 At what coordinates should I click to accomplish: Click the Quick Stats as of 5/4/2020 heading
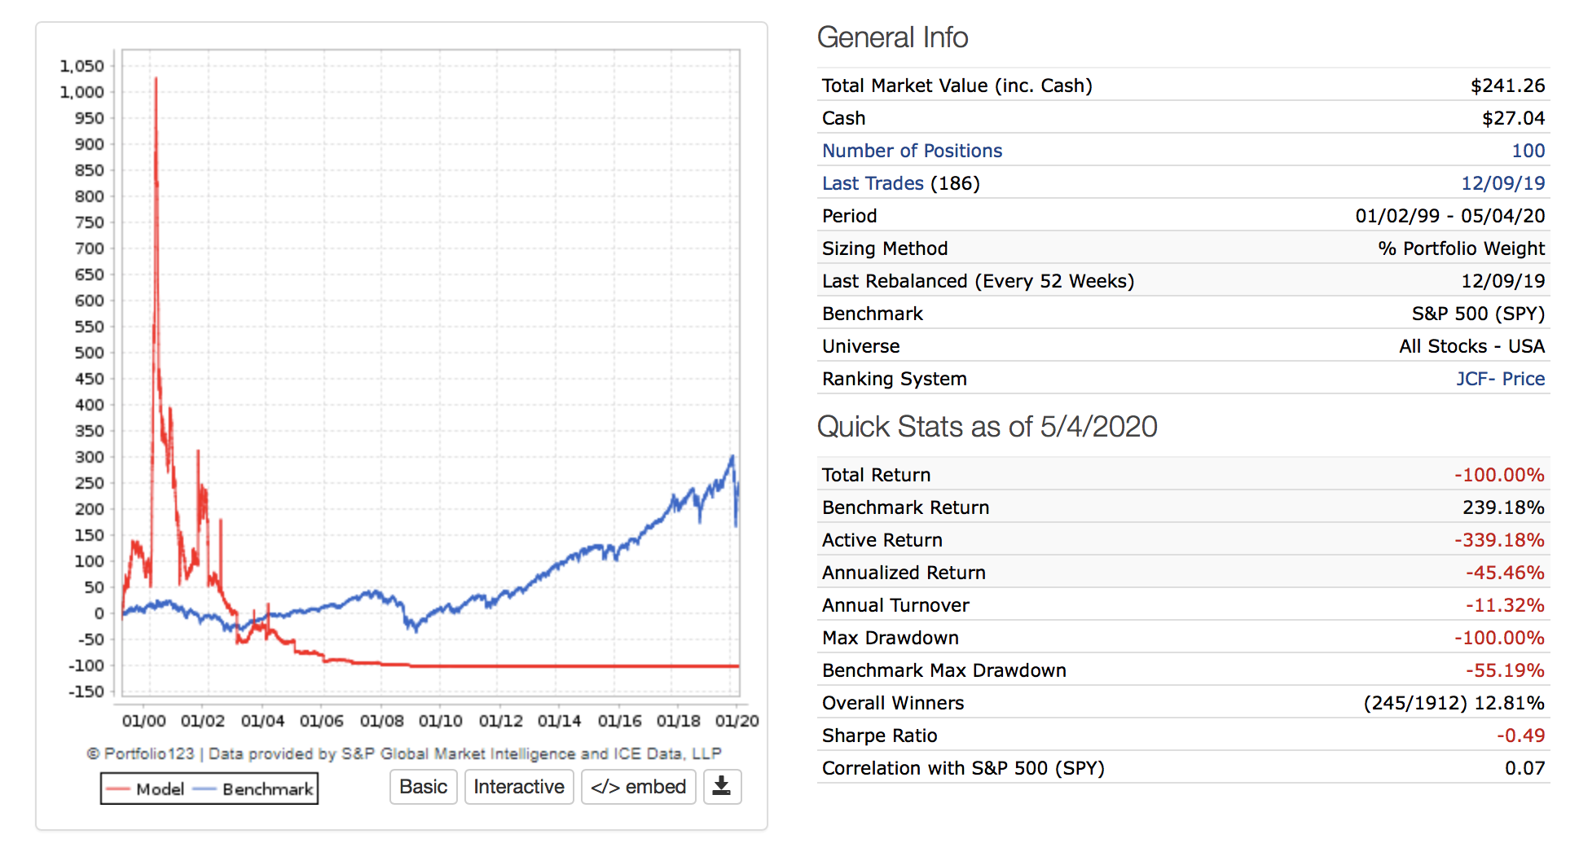(x=987, y=427)
